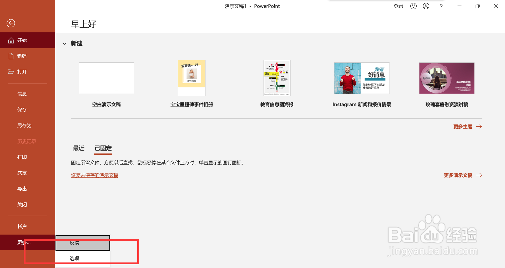Click 登录 to sign in
Viewport: 505px width, 268px height.
click(x=398, y=6)
